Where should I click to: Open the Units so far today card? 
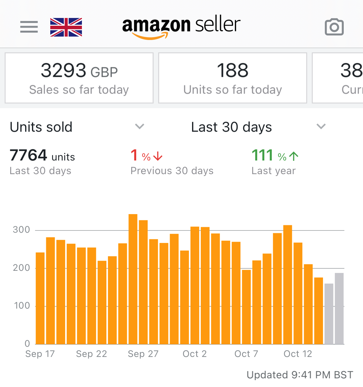(x=233, y=78)
